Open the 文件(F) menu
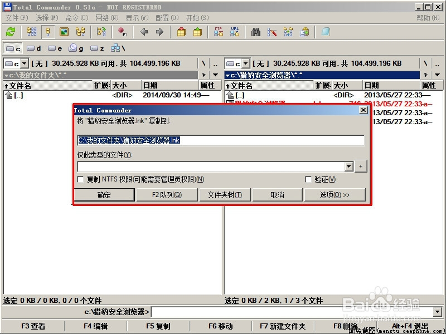The width and height of the screenshot is (446, 334). (17, 18)
